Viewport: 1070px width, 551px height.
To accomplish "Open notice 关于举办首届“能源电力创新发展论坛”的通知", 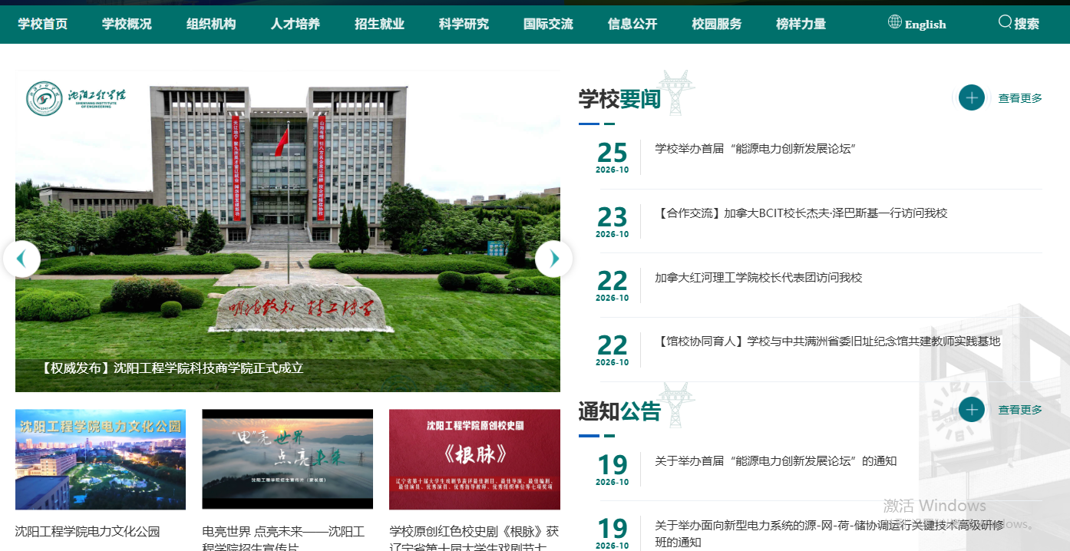I will click(x=775, y=461).
